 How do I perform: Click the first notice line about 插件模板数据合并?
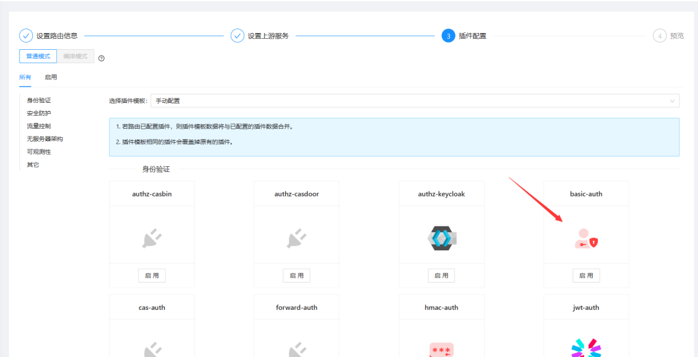(x=204, y=127)
